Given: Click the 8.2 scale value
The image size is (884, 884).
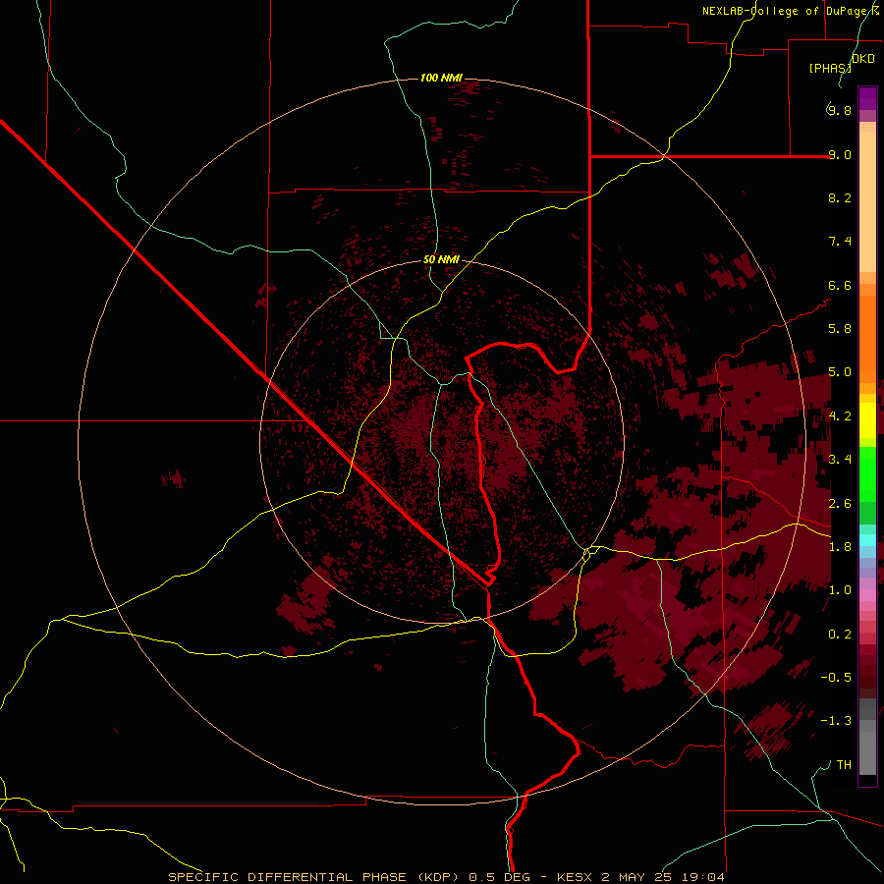Looking at the screenshot, I should [840, 197].
